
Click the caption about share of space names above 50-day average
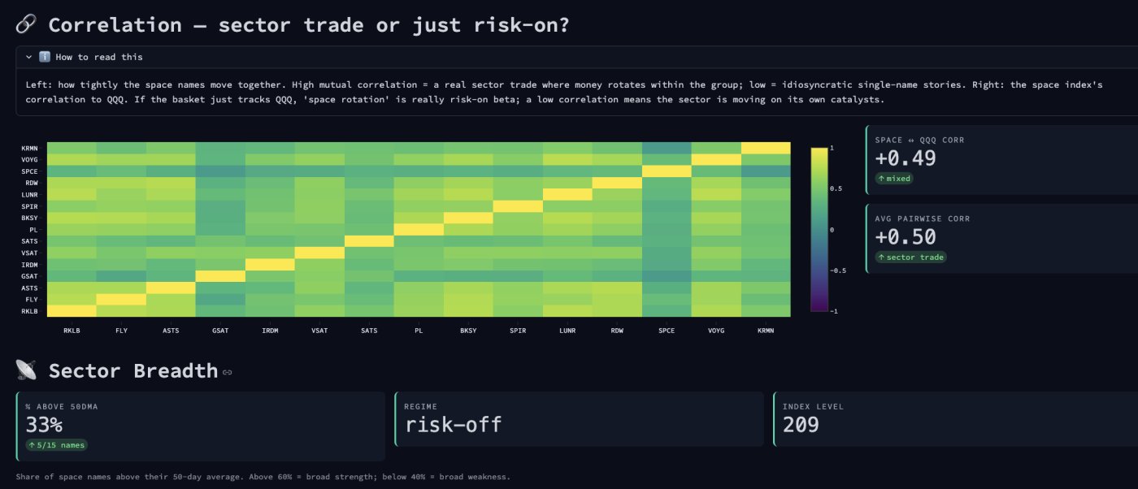[263, 477]
